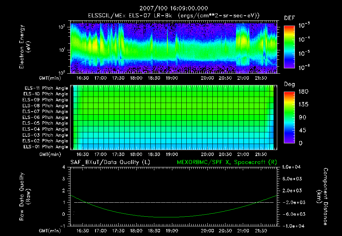Click the white data quality line at value 1
Screen dimensions: 342x236
tap(174, 202)
